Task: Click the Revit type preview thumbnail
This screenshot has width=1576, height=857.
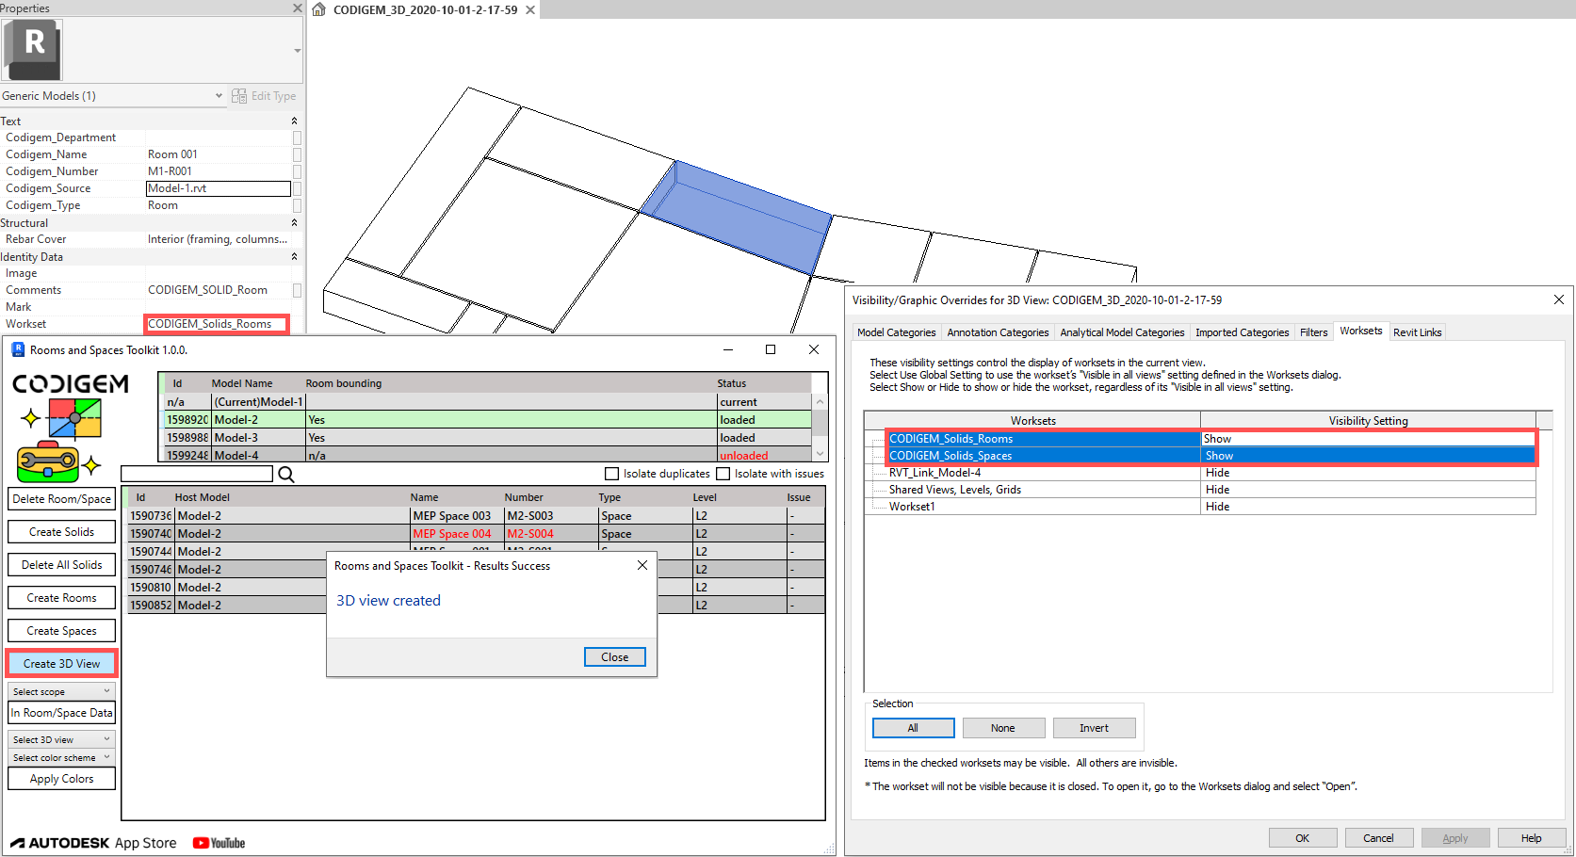Action: point(33,49)
